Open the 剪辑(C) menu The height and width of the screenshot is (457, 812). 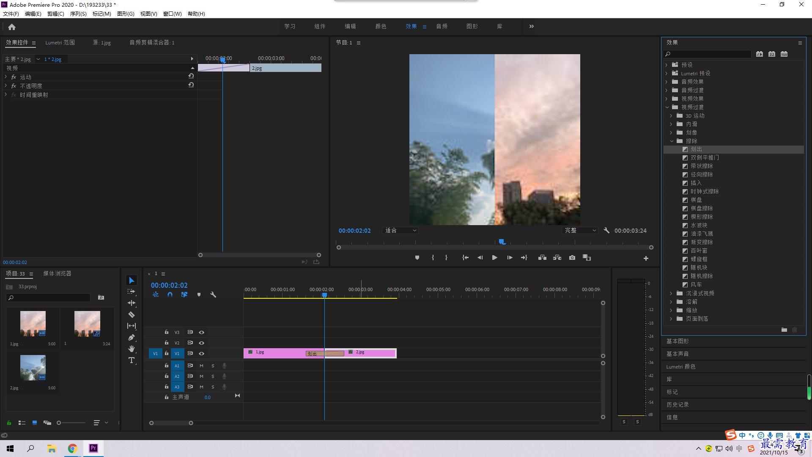(56, 14)
